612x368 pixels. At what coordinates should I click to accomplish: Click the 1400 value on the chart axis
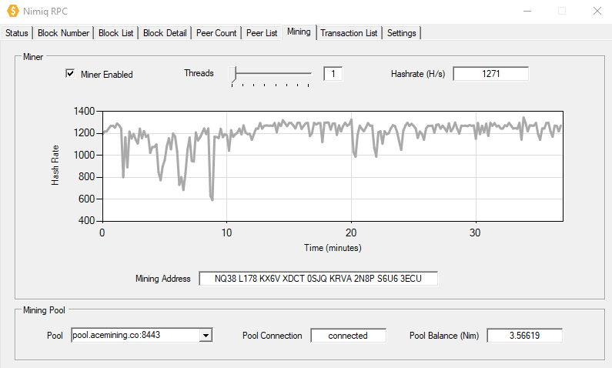pyautogui.click(x=85, y=111)
